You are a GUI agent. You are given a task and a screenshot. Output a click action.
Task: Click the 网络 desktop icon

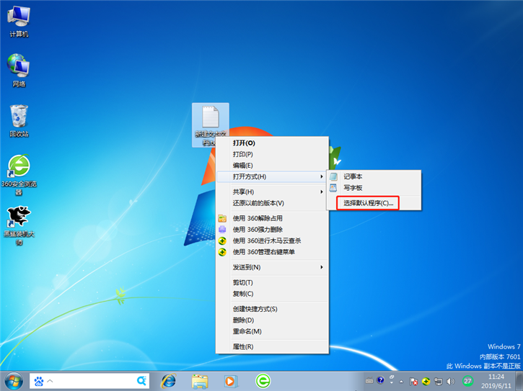(19, 69)
